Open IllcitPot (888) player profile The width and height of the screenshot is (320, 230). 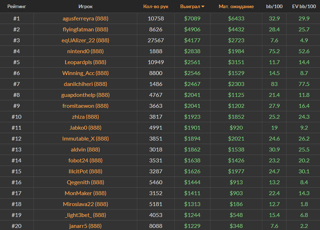coord(85,171)
